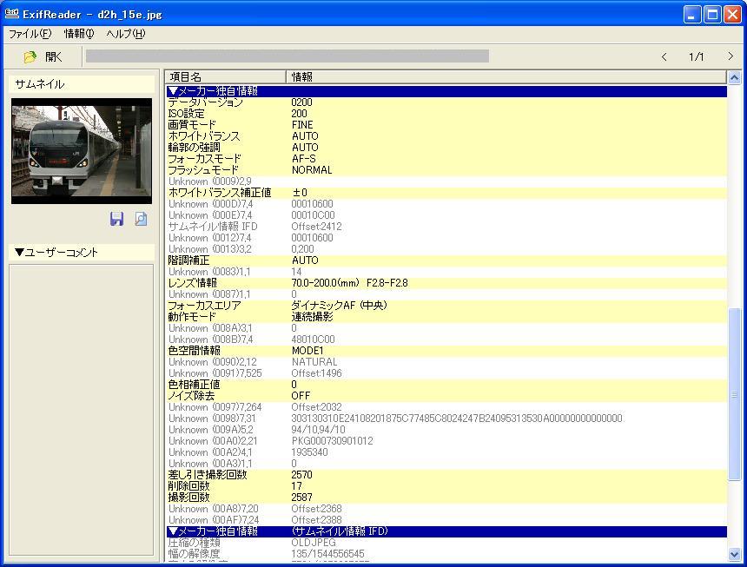Click the open folder icon in toolbar
This screenshot has height=567, width=747.
30,57
